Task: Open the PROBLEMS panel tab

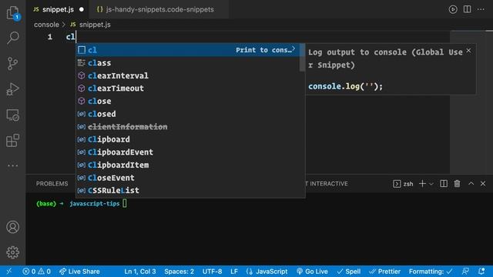Action: (x=52, y=184)
